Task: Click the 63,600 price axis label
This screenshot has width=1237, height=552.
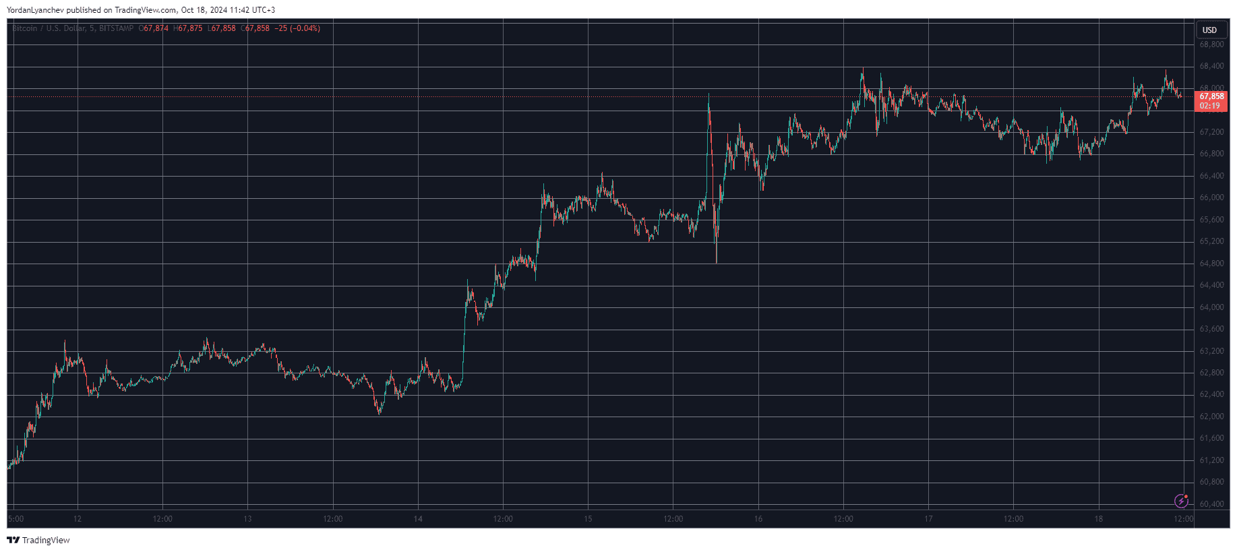Action: tap(1211, 329)
